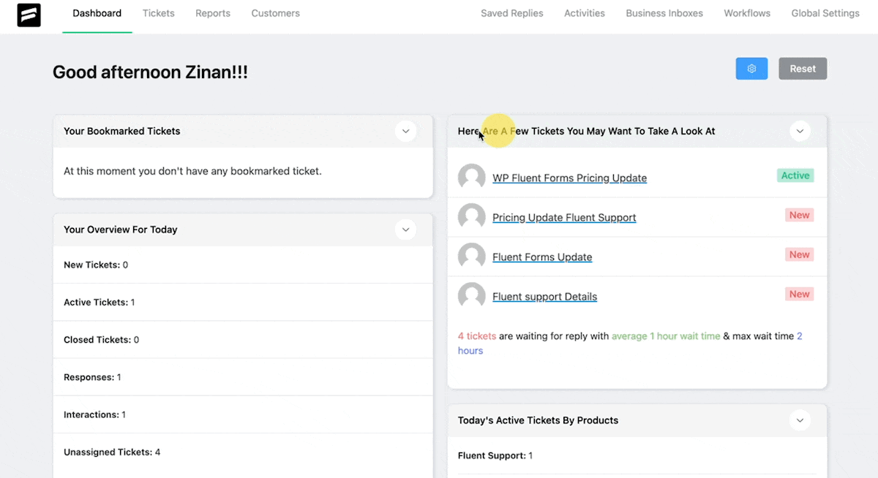View the Activities page
878x478 pixels.
coord(585,13)
